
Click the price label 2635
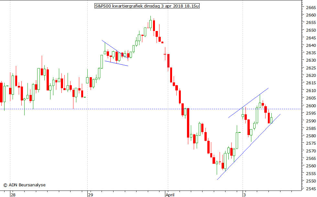pos(311,53)
